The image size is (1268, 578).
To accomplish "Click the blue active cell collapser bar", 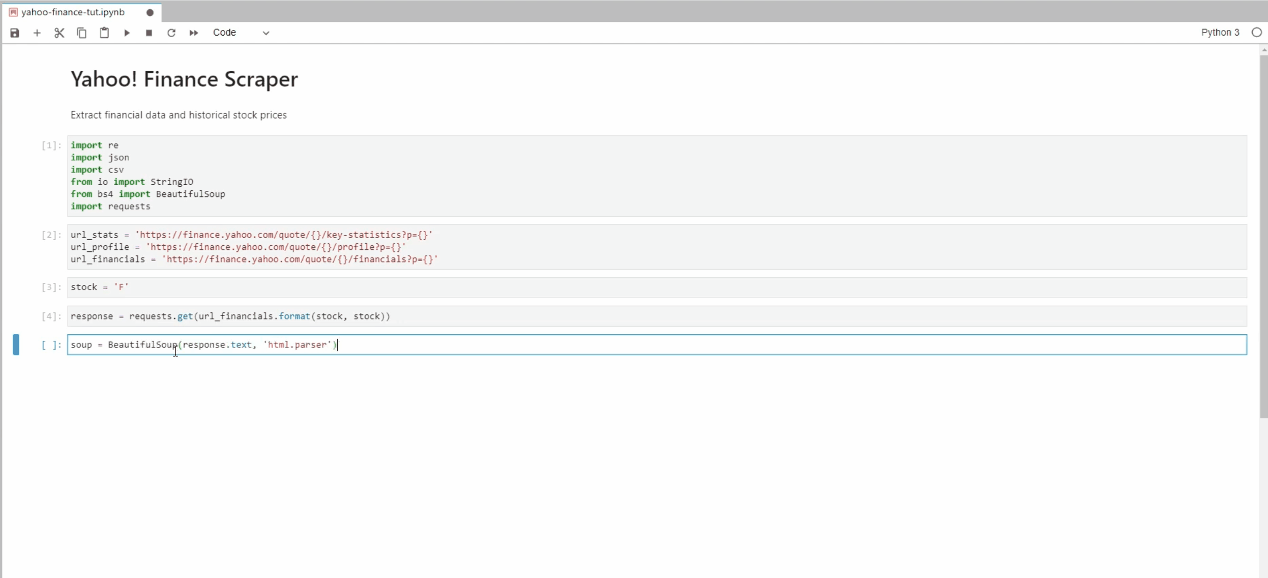I will [16, 344].
